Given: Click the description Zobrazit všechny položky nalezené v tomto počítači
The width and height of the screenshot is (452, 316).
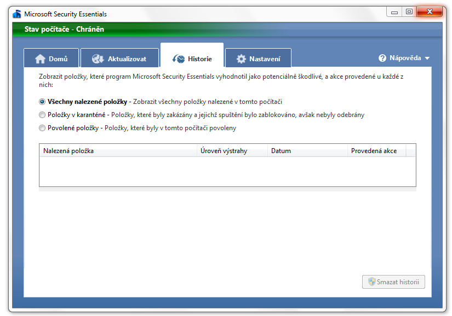Looking at the screenshot, I should 208,102.
